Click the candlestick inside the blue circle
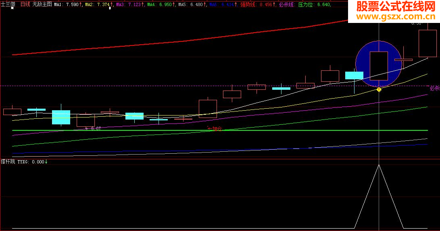The height and width of the screenshot is (231, 440). point(379,66)
